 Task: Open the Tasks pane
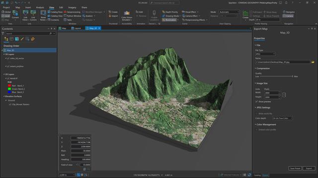click(68, 20)
